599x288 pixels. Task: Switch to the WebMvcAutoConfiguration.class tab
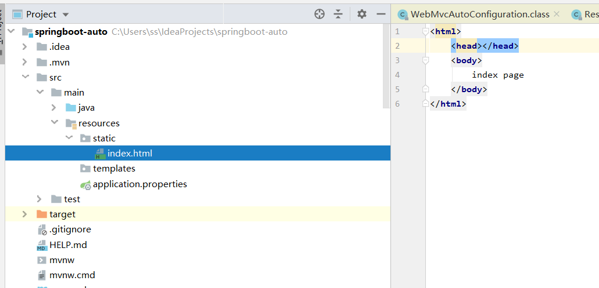click(480, 14)
